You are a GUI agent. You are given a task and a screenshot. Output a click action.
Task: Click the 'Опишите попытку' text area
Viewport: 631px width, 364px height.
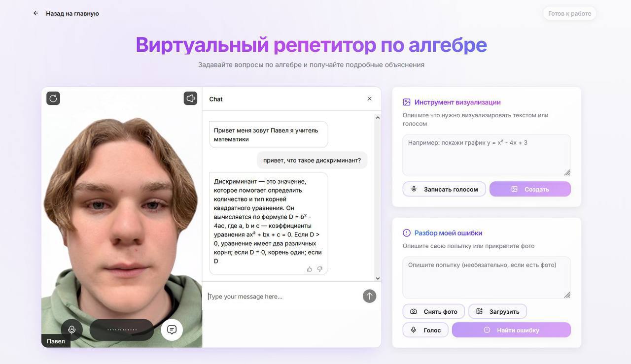click(x=487, y=277)
